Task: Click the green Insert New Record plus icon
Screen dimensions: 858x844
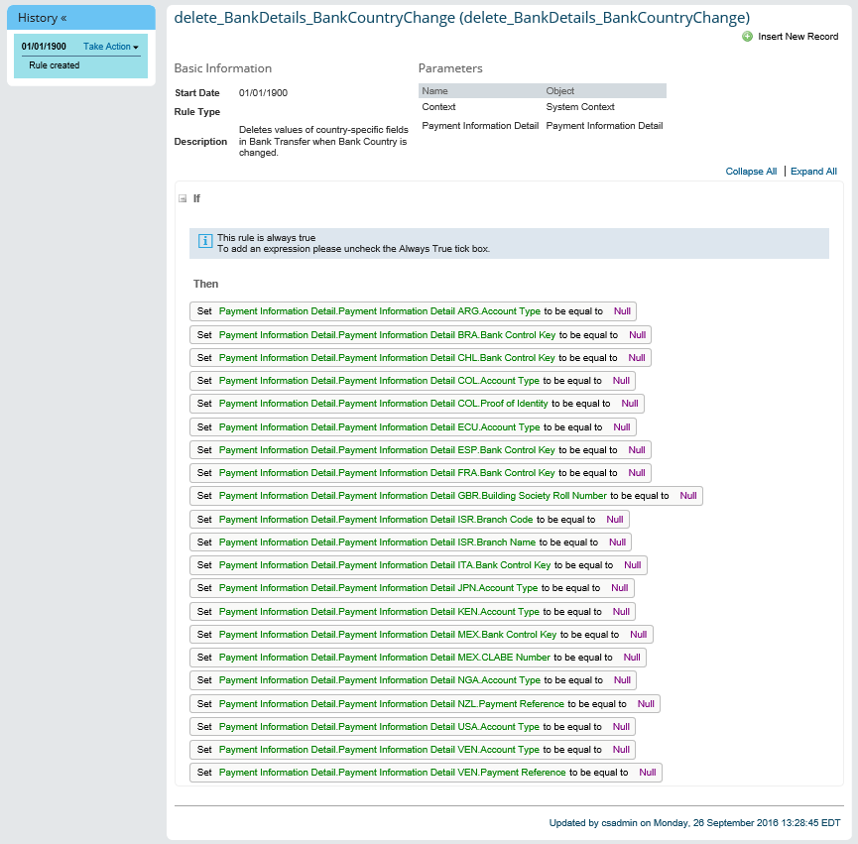Action: [x=747, y=37]
